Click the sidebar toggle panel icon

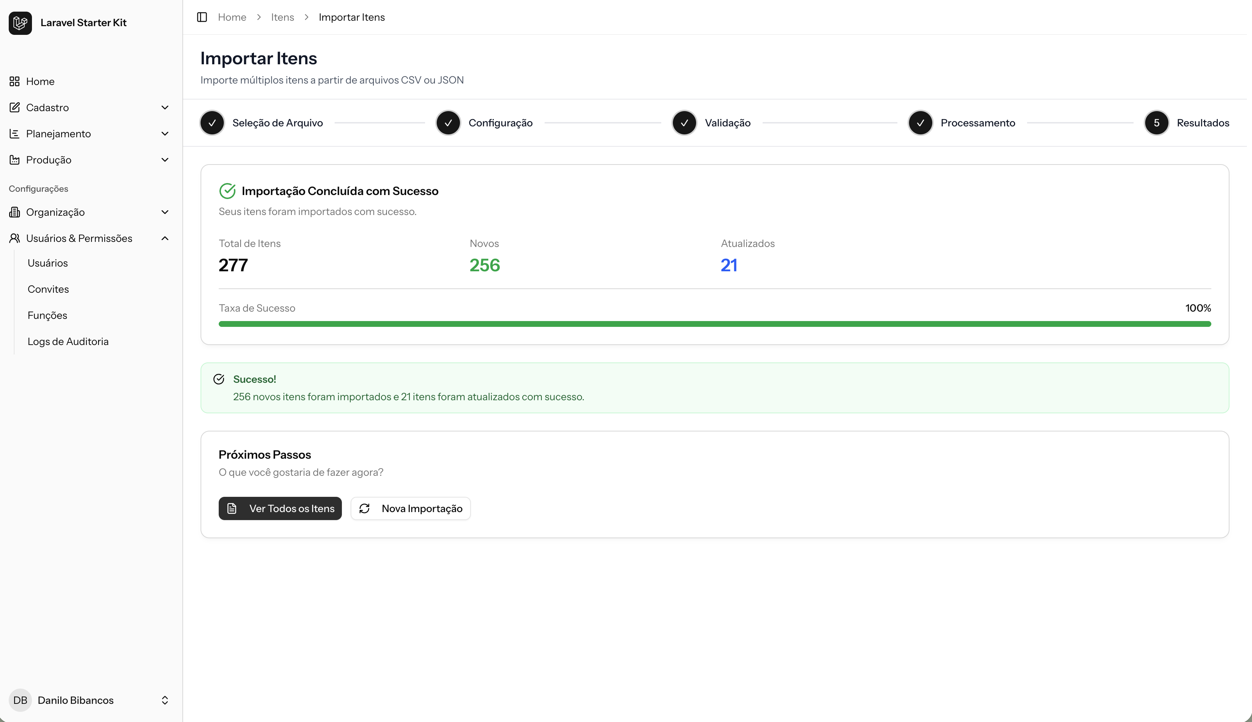tap(202, 17)
